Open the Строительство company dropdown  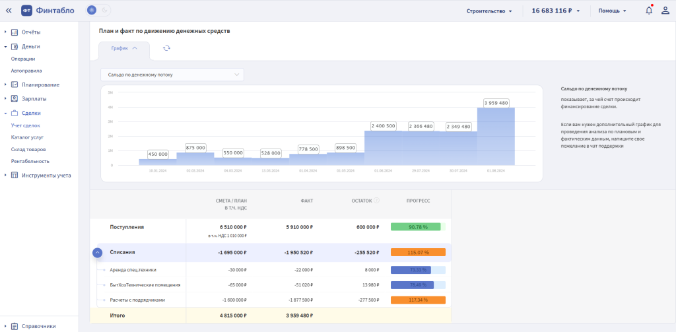[x=489, y=11]
